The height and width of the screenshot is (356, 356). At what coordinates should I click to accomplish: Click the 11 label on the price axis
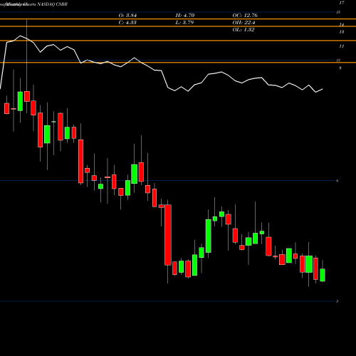342,46
